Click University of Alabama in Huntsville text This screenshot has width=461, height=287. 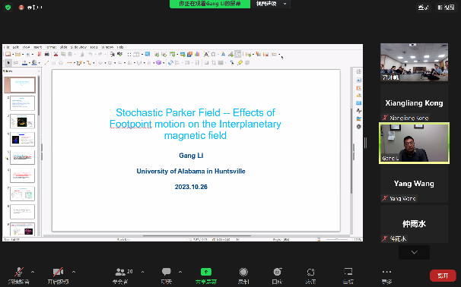[191, 172]
